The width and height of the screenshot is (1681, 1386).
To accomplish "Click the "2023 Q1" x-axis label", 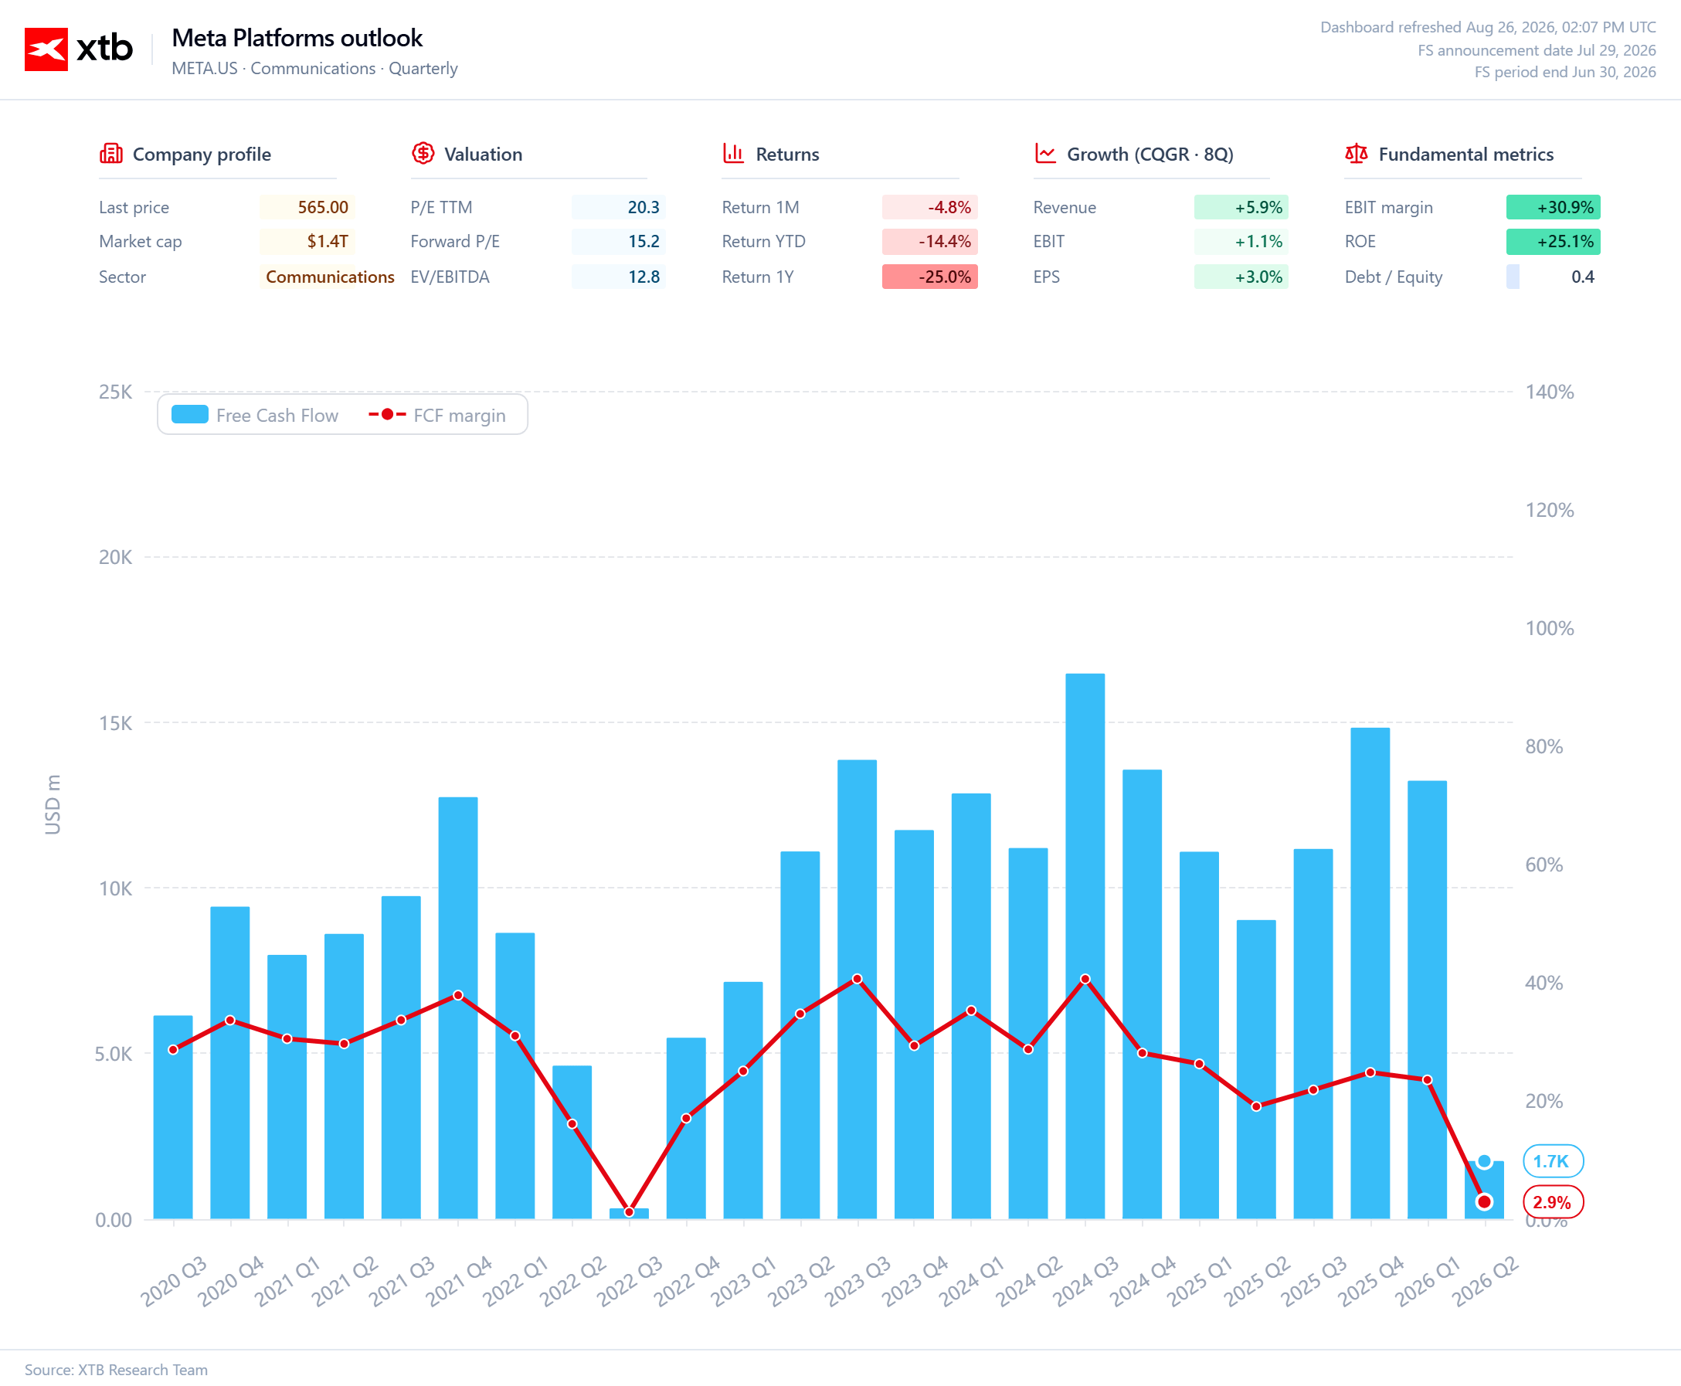I will click(744, 1281).
